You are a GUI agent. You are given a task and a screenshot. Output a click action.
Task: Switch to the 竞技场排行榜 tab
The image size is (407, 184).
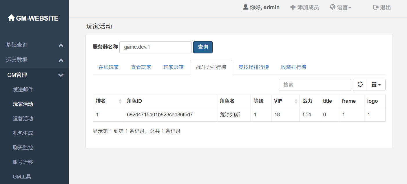point(253,67)
